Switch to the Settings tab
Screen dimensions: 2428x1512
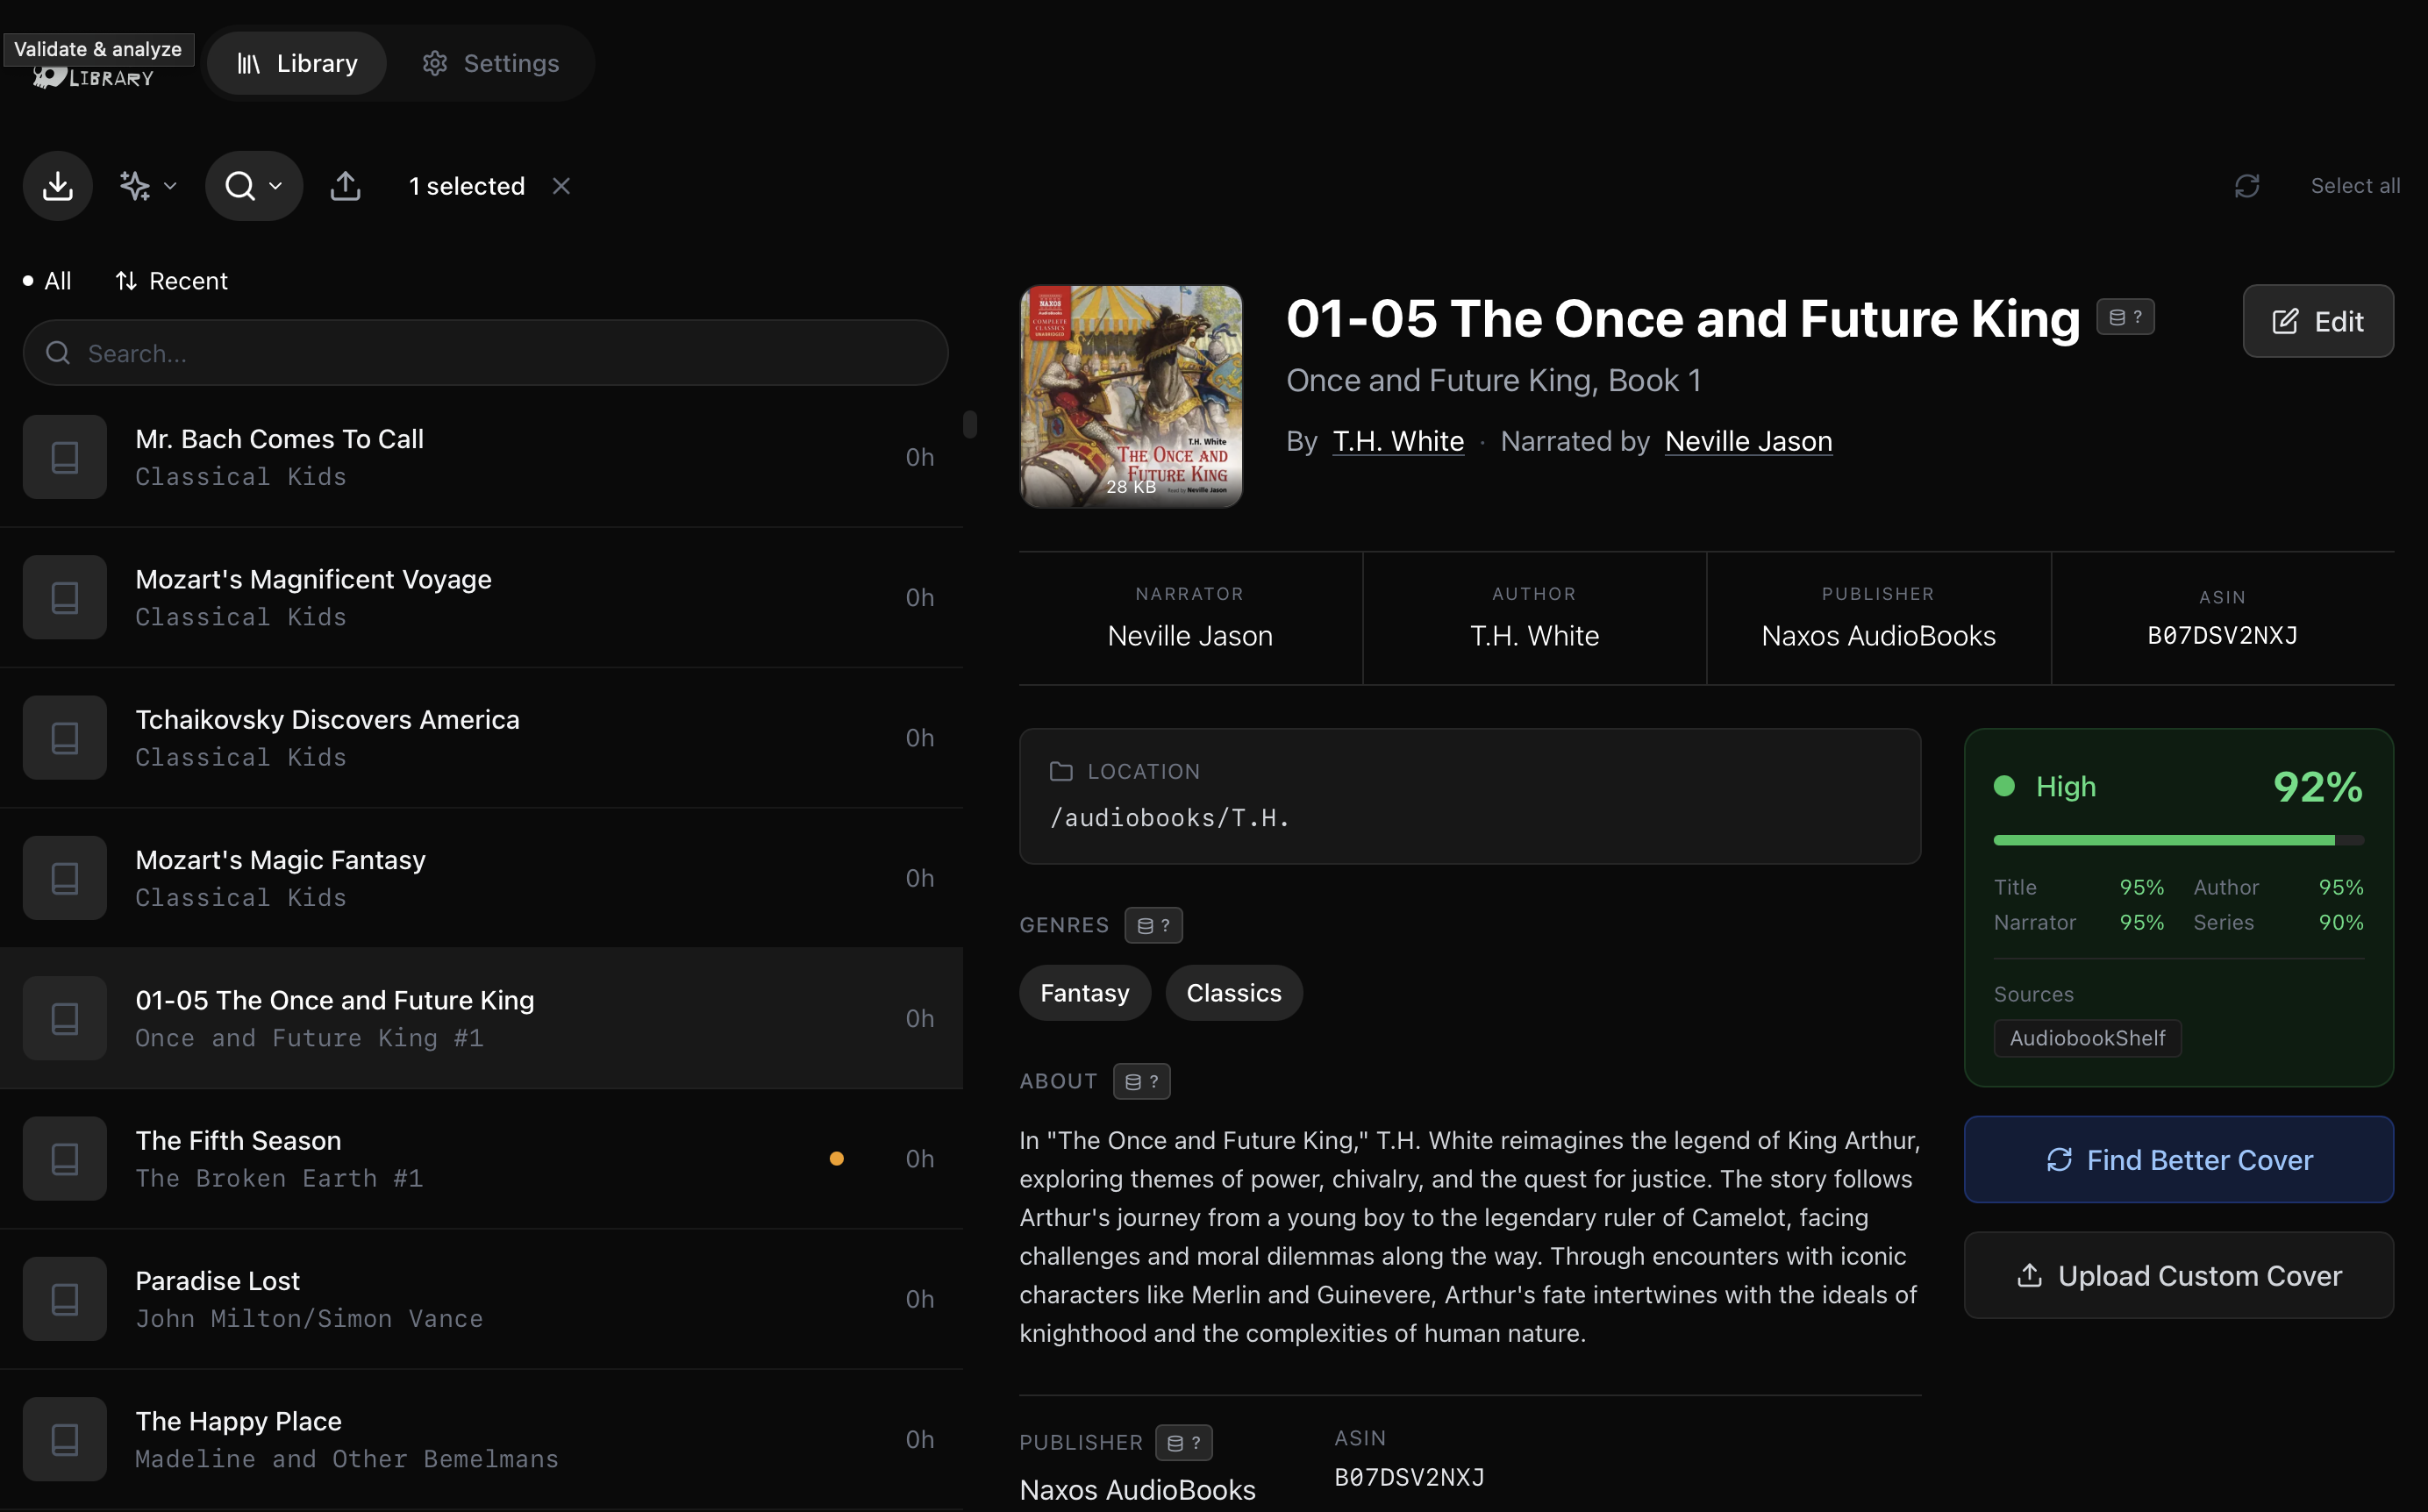491,63
